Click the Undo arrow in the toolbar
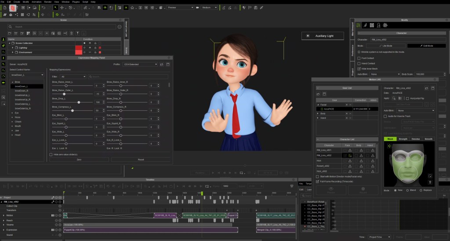Image resolution: width=450 pixels, height=241 pixels. (44, 7)
